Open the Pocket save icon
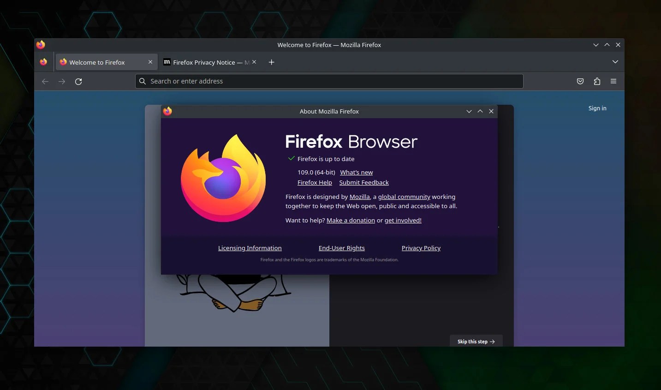 click(580, 81)
